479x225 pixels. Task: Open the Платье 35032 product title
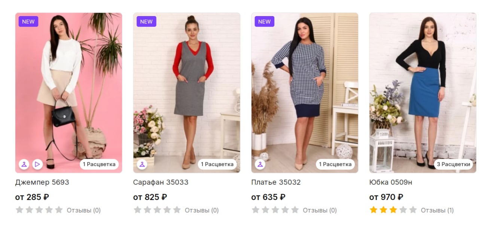[276, 182]
